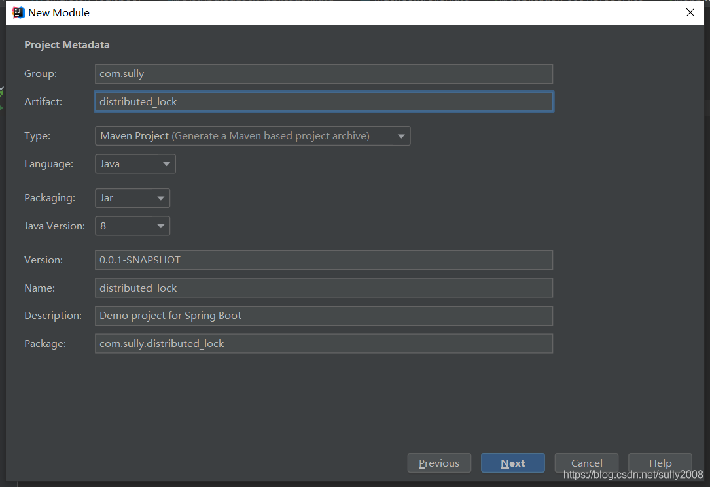Click the Group input field with com.sully
The image size is (710, 487).
coord(324,74)
